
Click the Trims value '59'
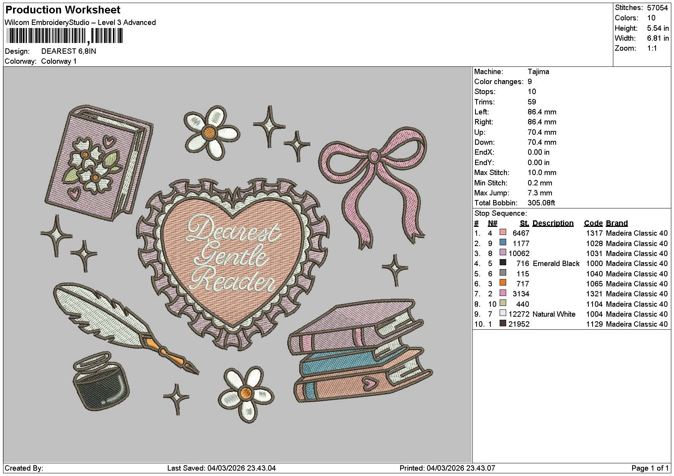pos(532,102)
